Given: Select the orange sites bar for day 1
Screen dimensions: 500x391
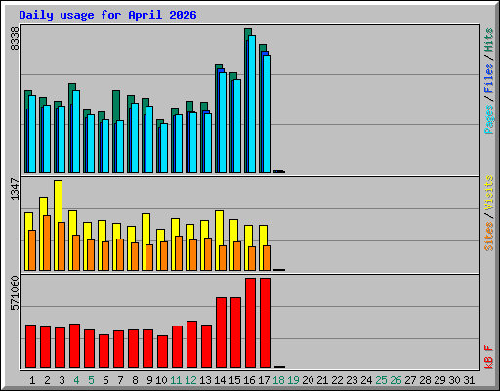Looking at the screenshot, I should pyautogui.click(x=32, y=250).
